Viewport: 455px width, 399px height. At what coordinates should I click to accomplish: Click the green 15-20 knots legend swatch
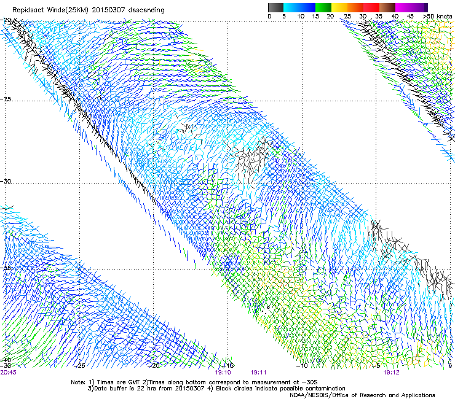(323, 7)
